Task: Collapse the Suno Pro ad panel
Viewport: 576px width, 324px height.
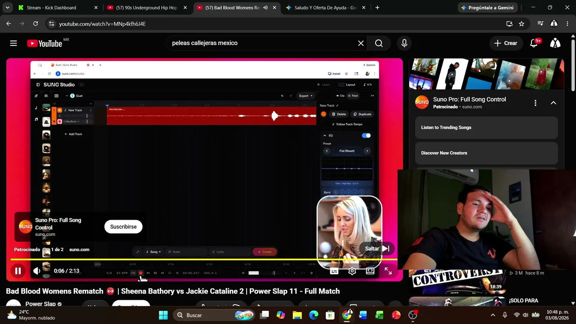Action: click(x=553, y=103)
